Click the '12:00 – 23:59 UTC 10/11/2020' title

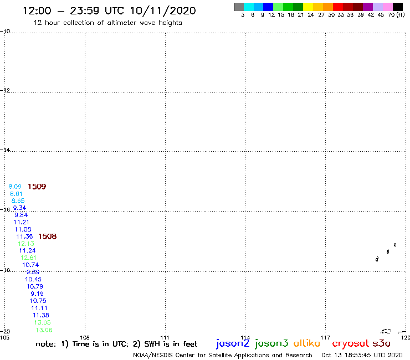(x=109, y=11)
